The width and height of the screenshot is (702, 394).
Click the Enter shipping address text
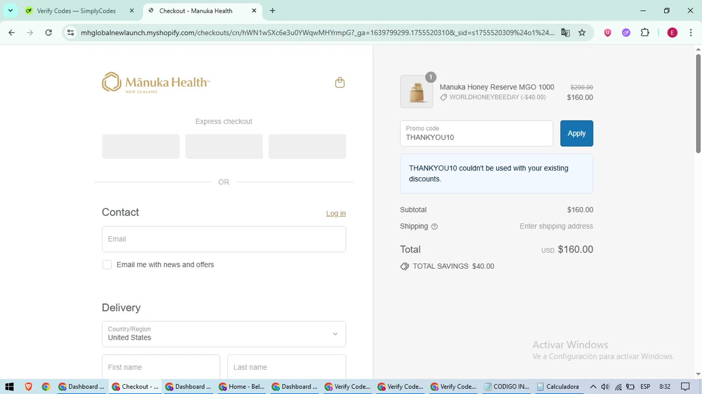(556, 226)
